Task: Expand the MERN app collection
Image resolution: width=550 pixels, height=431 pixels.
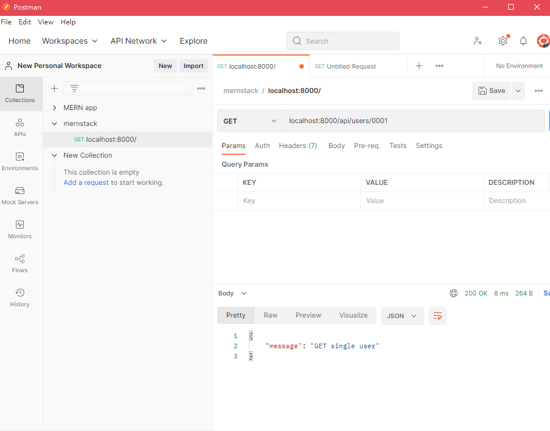Action: click(54, 108)
